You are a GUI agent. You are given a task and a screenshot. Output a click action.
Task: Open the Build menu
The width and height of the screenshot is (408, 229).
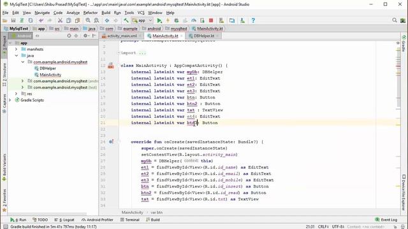click(x=106, y=13)
